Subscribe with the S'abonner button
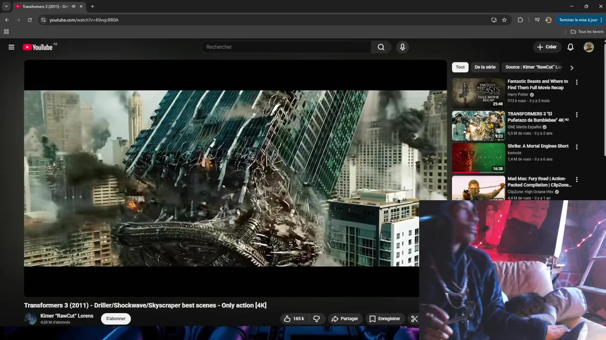The image size is (606, 340). click(116, 319)
